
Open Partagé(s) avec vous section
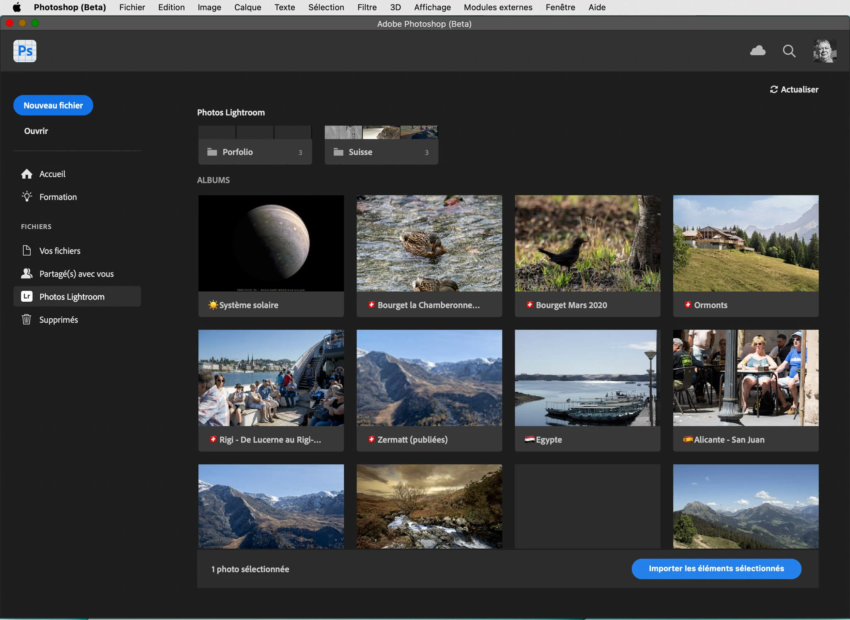(76, 274)
